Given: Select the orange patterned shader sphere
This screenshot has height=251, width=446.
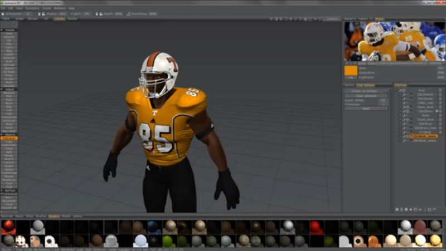Looking at the screenshot, I should [375, 241].
